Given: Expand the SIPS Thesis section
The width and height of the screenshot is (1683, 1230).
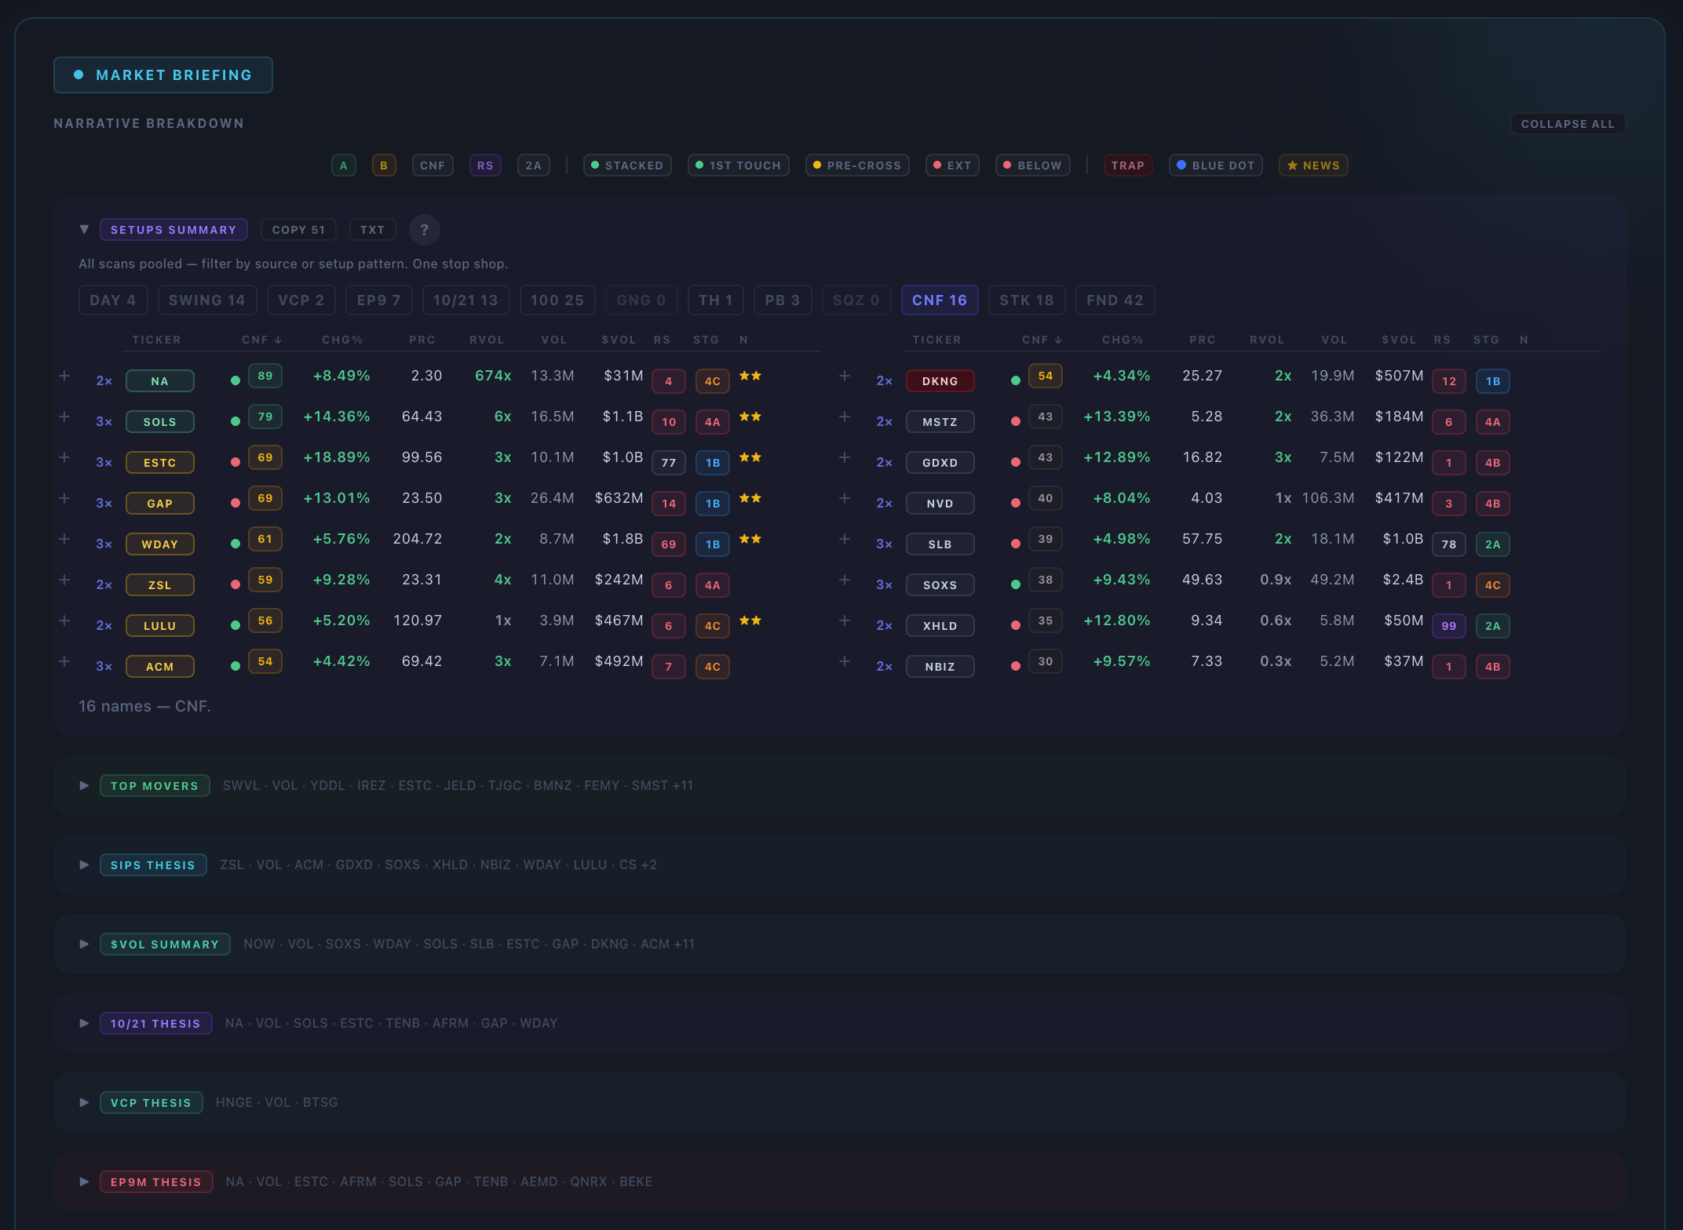Looking at the screenshot, I should point(84,864).
